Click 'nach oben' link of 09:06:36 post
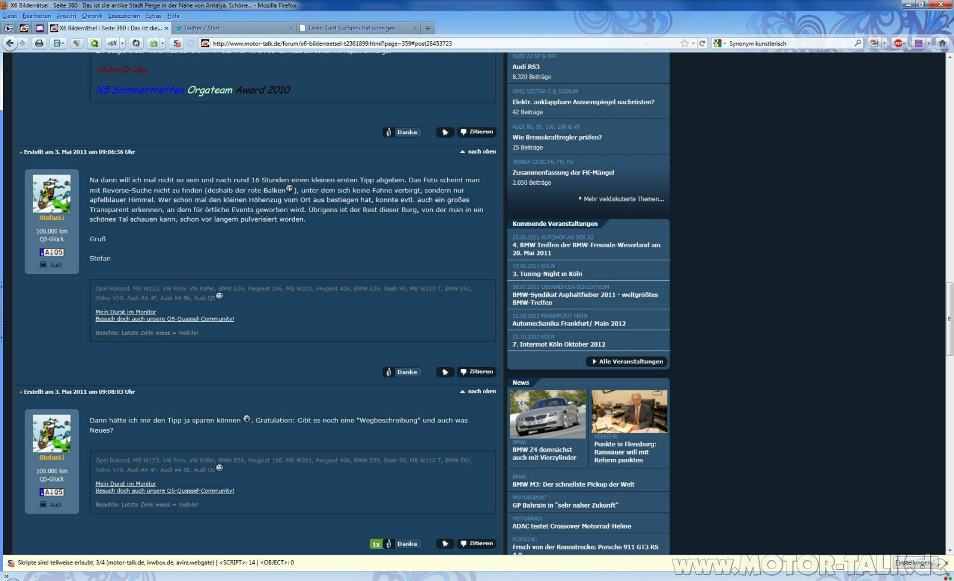 (x=478, y=152)
